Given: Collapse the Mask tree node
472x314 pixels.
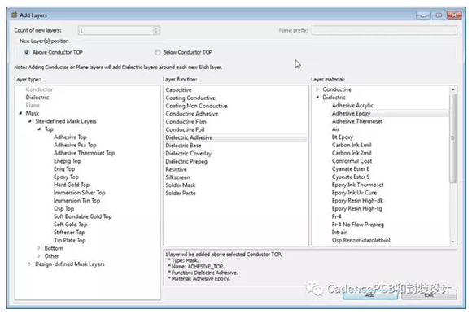Looking at the screenshot, I should click(20, 113).
